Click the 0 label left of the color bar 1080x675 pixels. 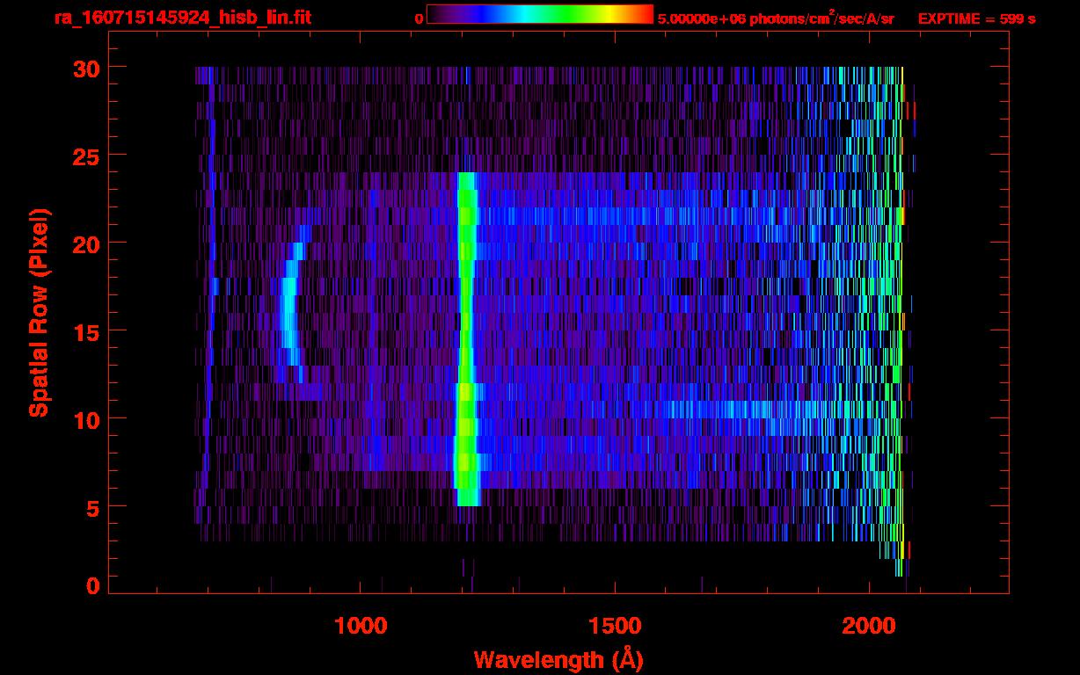pyautogui.click(x=419, y=18)
